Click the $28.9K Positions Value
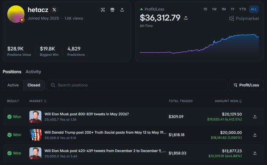Viewport: 267px width, 165px height. point(15,49)
